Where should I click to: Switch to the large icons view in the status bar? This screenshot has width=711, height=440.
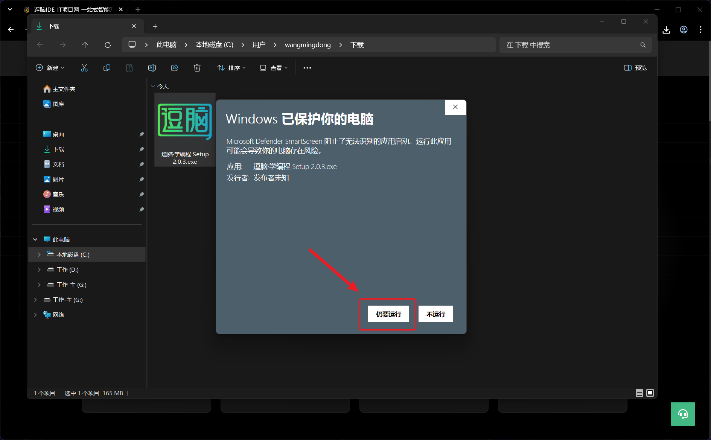tap(650, 393)
